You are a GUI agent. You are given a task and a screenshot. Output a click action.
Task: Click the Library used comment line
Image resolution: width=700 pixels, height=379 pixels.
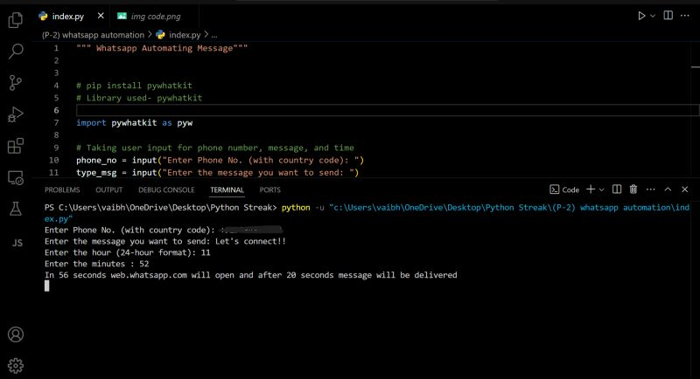pyautogui.click(x=139, y=98)
